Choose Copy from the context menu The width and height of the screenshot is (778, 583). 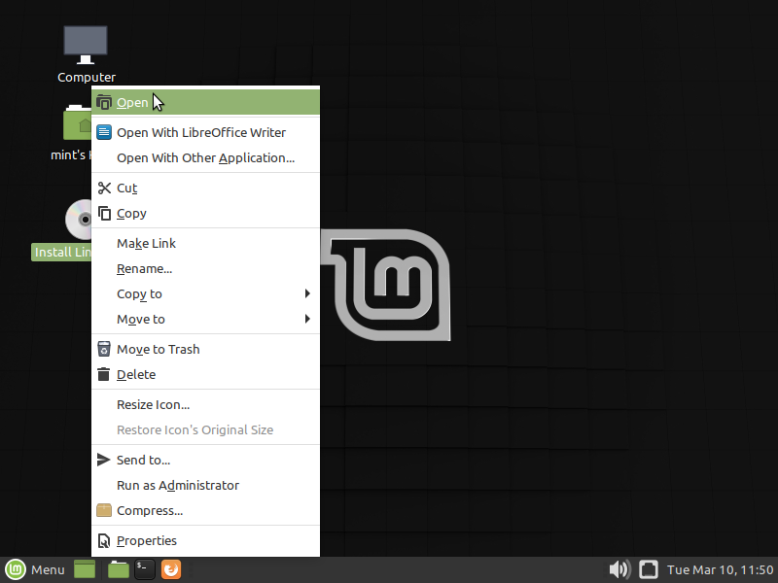[206, 213]
